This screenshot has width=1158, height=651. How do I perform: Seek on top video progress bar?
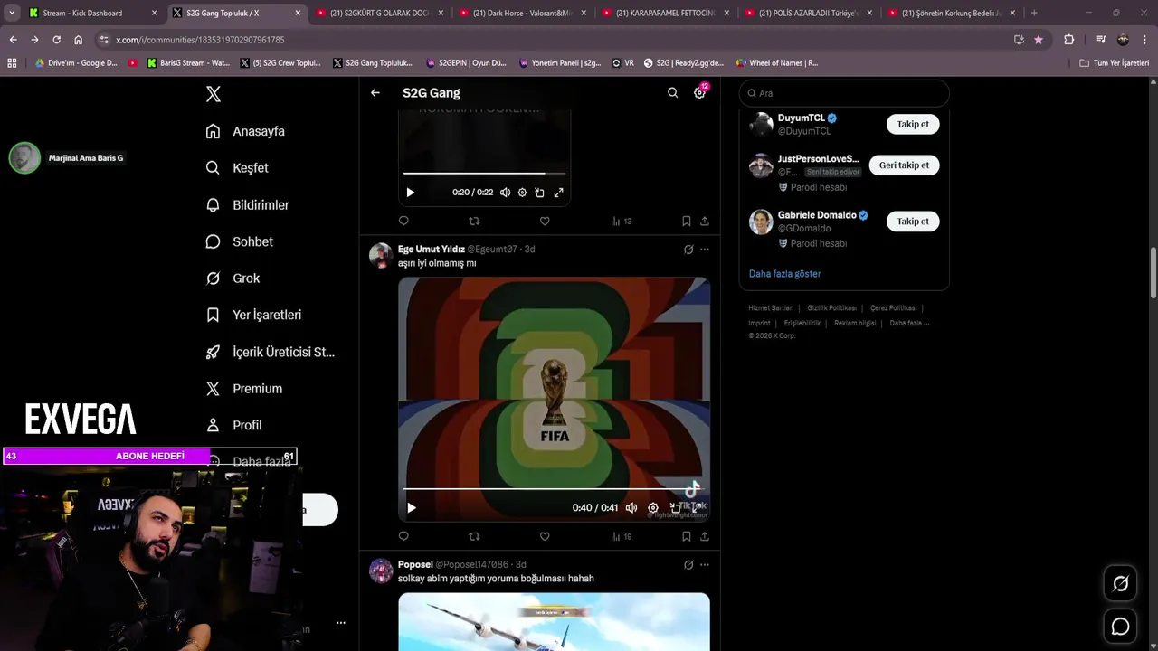click(x=484, y=173)
